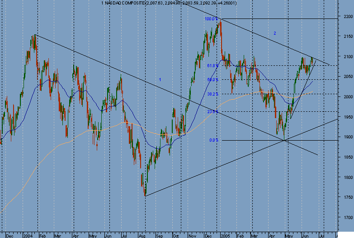Select the 100.0% Fibonacci level label

click(211, 19)
